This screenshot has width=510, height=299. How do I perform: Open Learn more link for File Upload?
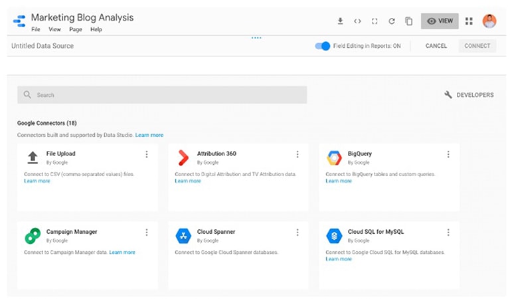(x=37, y=181)
